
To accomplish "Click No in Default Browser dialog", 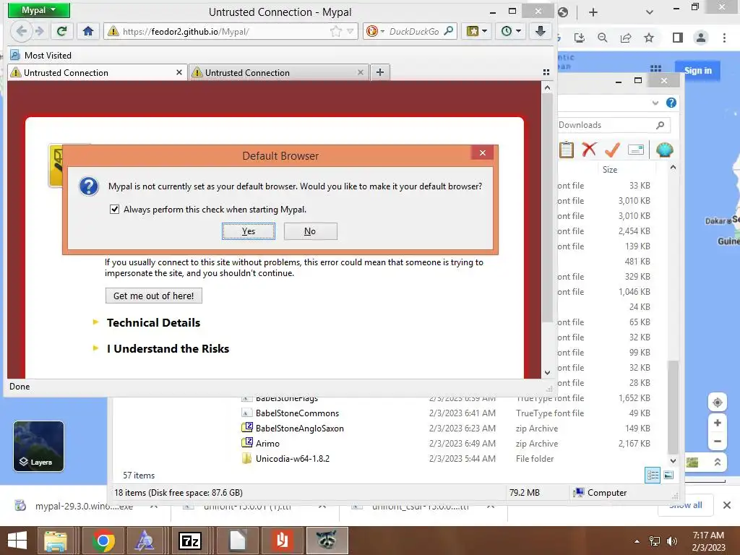I will pyautogui.click(x=310, y=231).
